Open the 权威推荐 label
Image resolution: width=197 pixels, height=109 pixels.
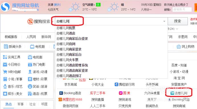click(11, 37)
